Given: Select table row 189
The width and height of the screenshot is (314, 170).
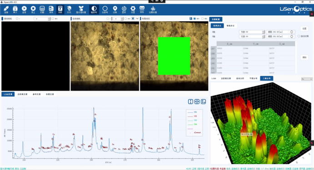Looking at the screenshot, I should 253,58.
